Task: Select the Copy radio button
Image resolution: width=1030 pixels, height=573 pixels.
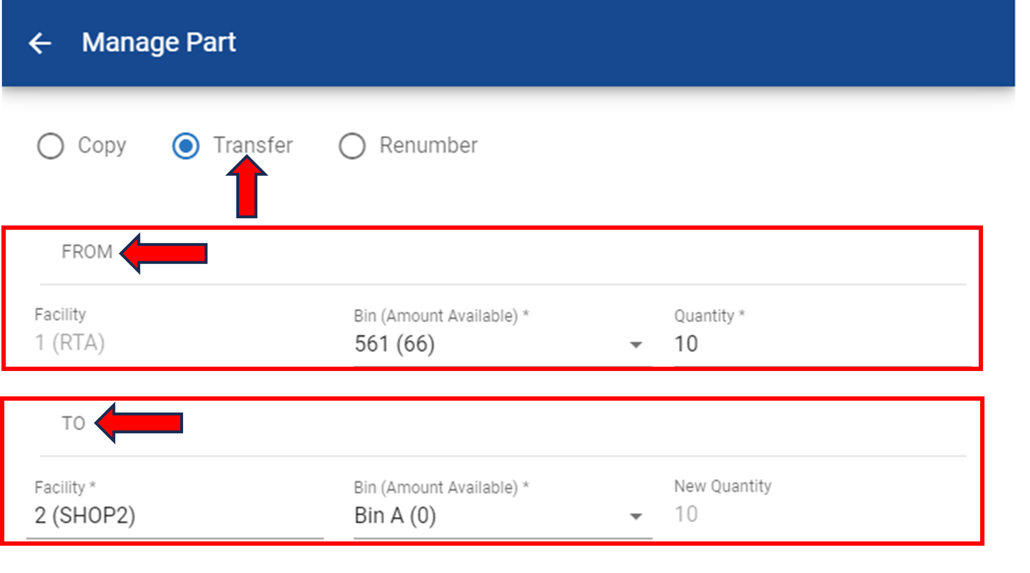Action: click(x=50, y=146)
